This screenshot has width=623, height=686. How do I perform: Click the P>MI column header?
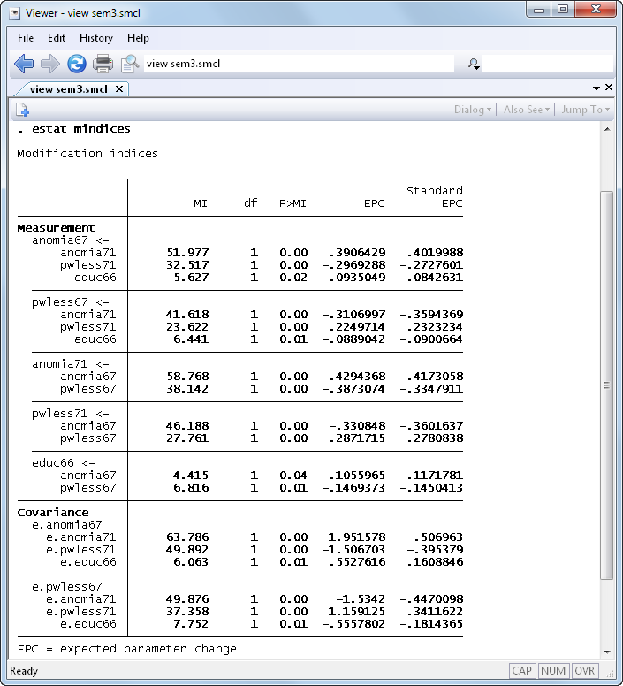[293, 203]
